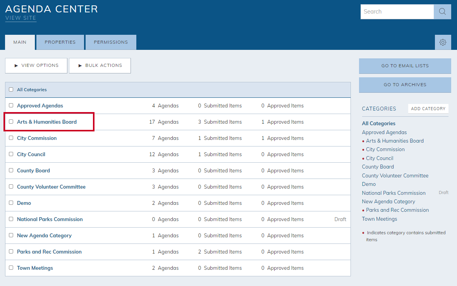This screenshot has height=286, width=457.
Task: Select the Town Meetings row checkbox
Action: [11, 268]
